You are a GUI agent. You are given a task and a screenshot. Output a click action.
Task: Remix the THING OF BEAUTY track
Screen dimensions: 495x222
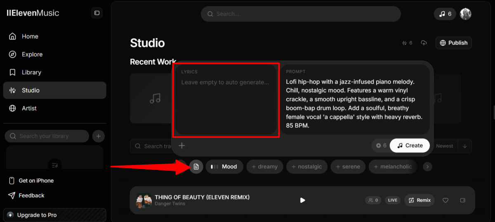click(x=420, y=200)
